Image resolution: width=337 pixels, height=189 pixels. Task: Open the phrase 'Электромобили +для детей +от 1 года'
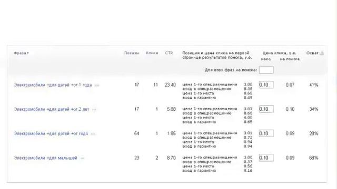click(53, 85)
